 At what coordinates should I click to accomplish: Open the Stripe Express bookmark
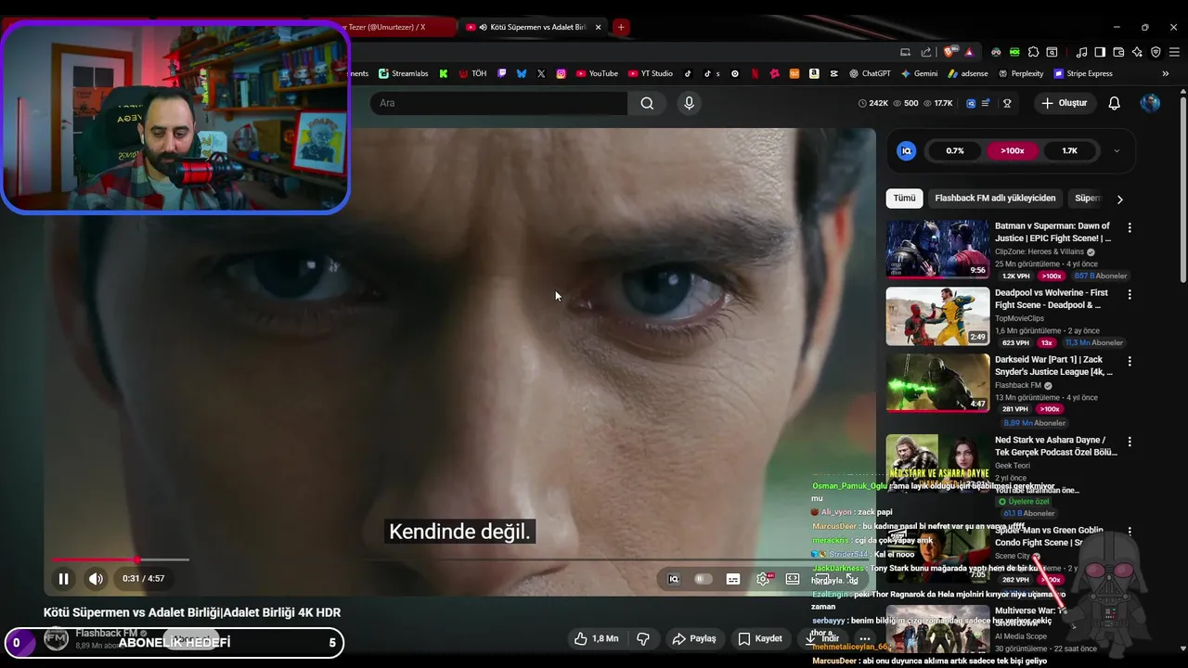[x=1083, y=73]
